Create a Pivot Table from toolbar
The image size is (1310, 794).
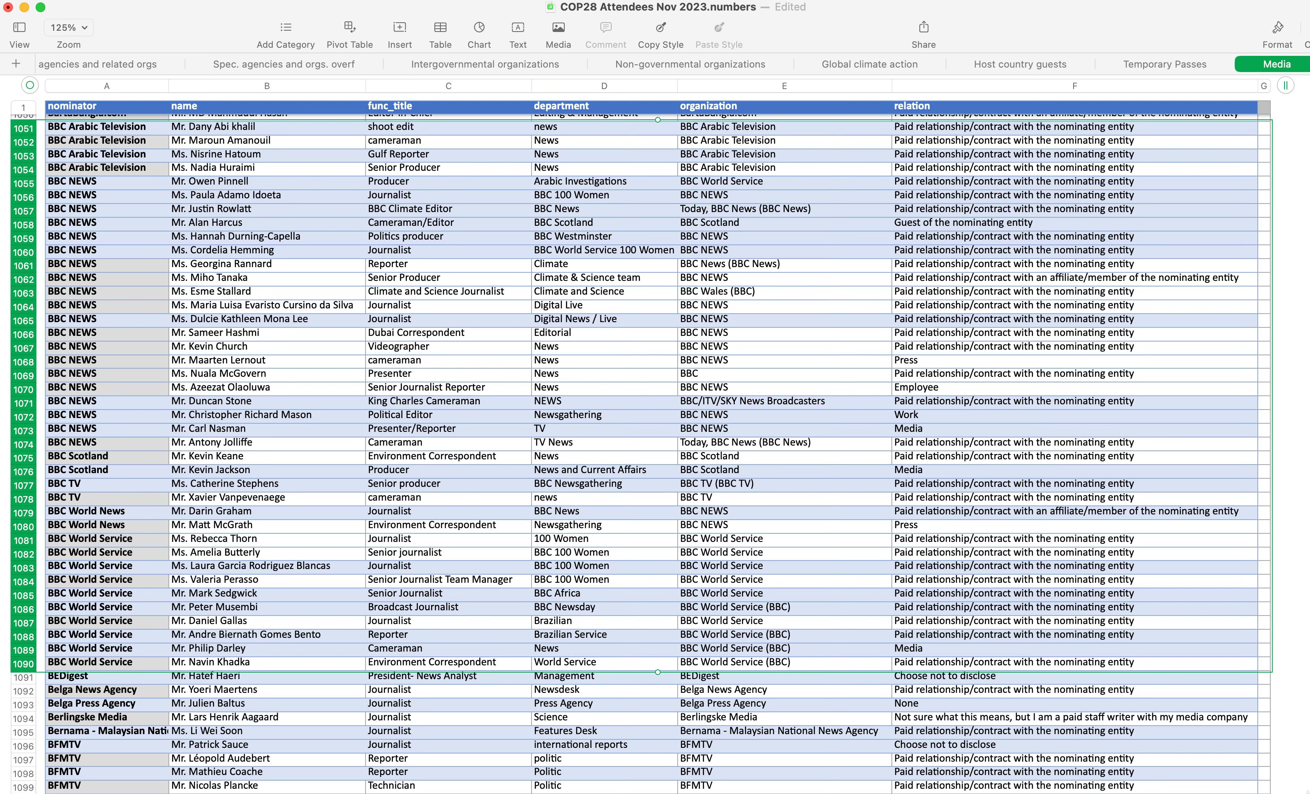tap(349, 27)
